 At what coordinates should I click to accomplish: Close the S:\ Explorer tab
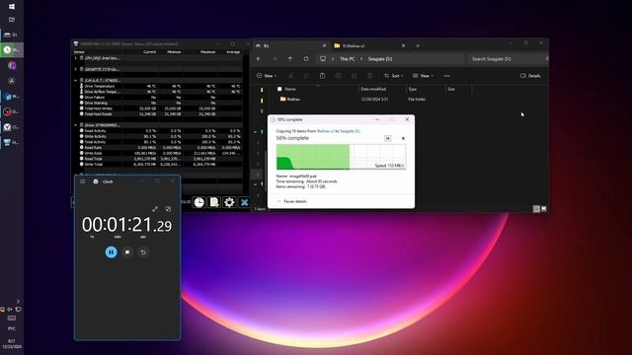click(x=324, y=46)
